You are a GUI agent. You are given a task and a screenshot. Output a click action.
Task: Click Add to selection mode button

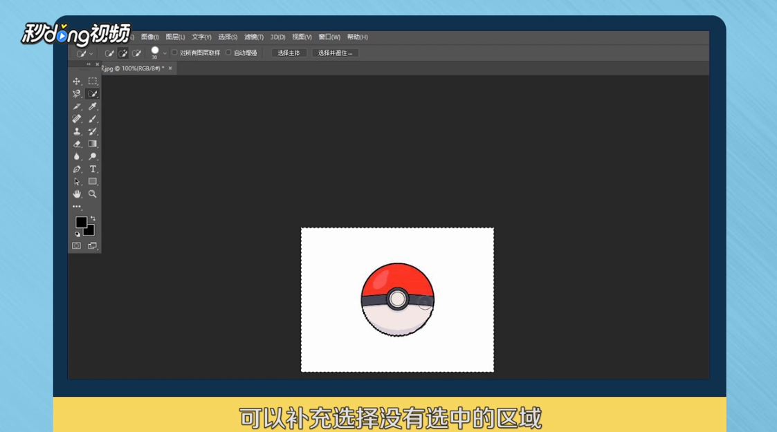coord(123,53)
